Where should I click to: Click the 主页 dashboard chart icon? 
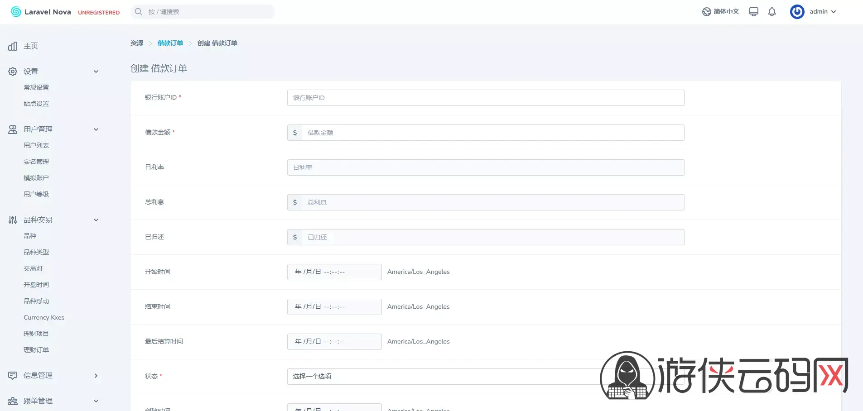[x=13, y=46]
